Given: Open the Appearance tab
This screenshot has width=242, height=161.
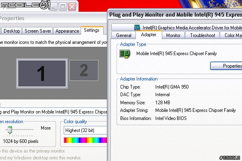Looking at the screenshot, I should [67, 31].
